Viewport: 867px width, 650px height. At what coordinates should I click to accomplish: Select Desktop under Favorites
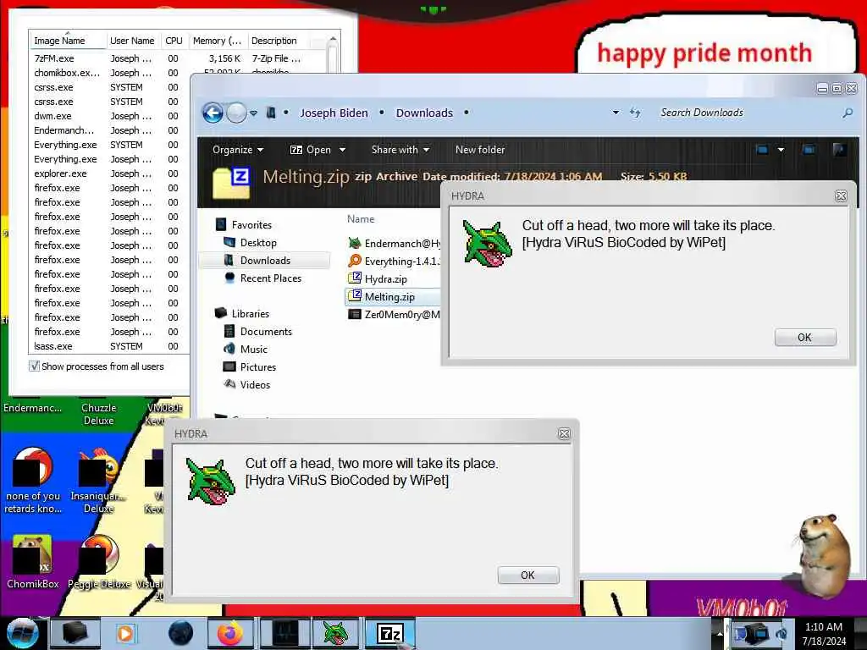(x=258, y=243)
